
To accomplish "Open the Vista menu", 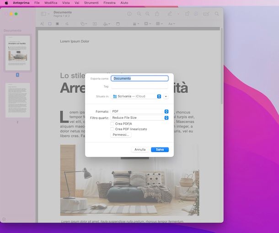I will point(66,3).
